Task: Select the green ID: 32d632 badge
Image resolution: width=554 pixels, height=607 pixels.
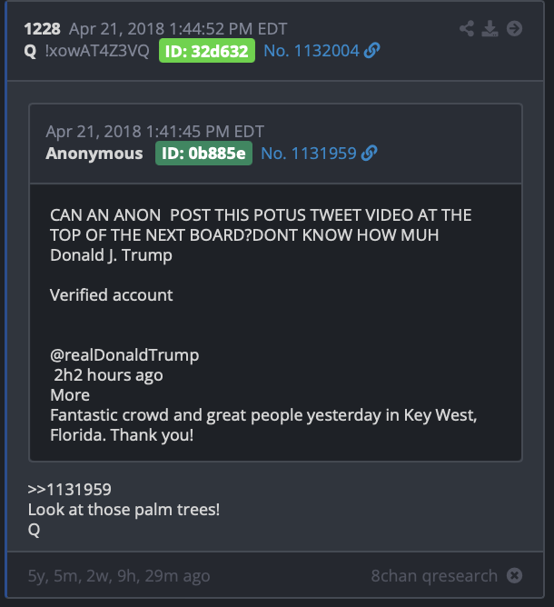Action: point(207,51)
